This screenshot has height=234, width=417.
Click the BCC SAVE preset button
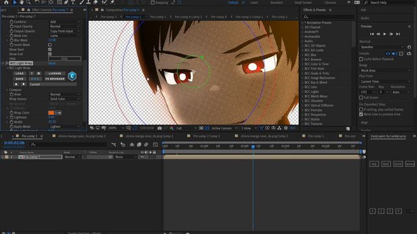click(20, 79)
